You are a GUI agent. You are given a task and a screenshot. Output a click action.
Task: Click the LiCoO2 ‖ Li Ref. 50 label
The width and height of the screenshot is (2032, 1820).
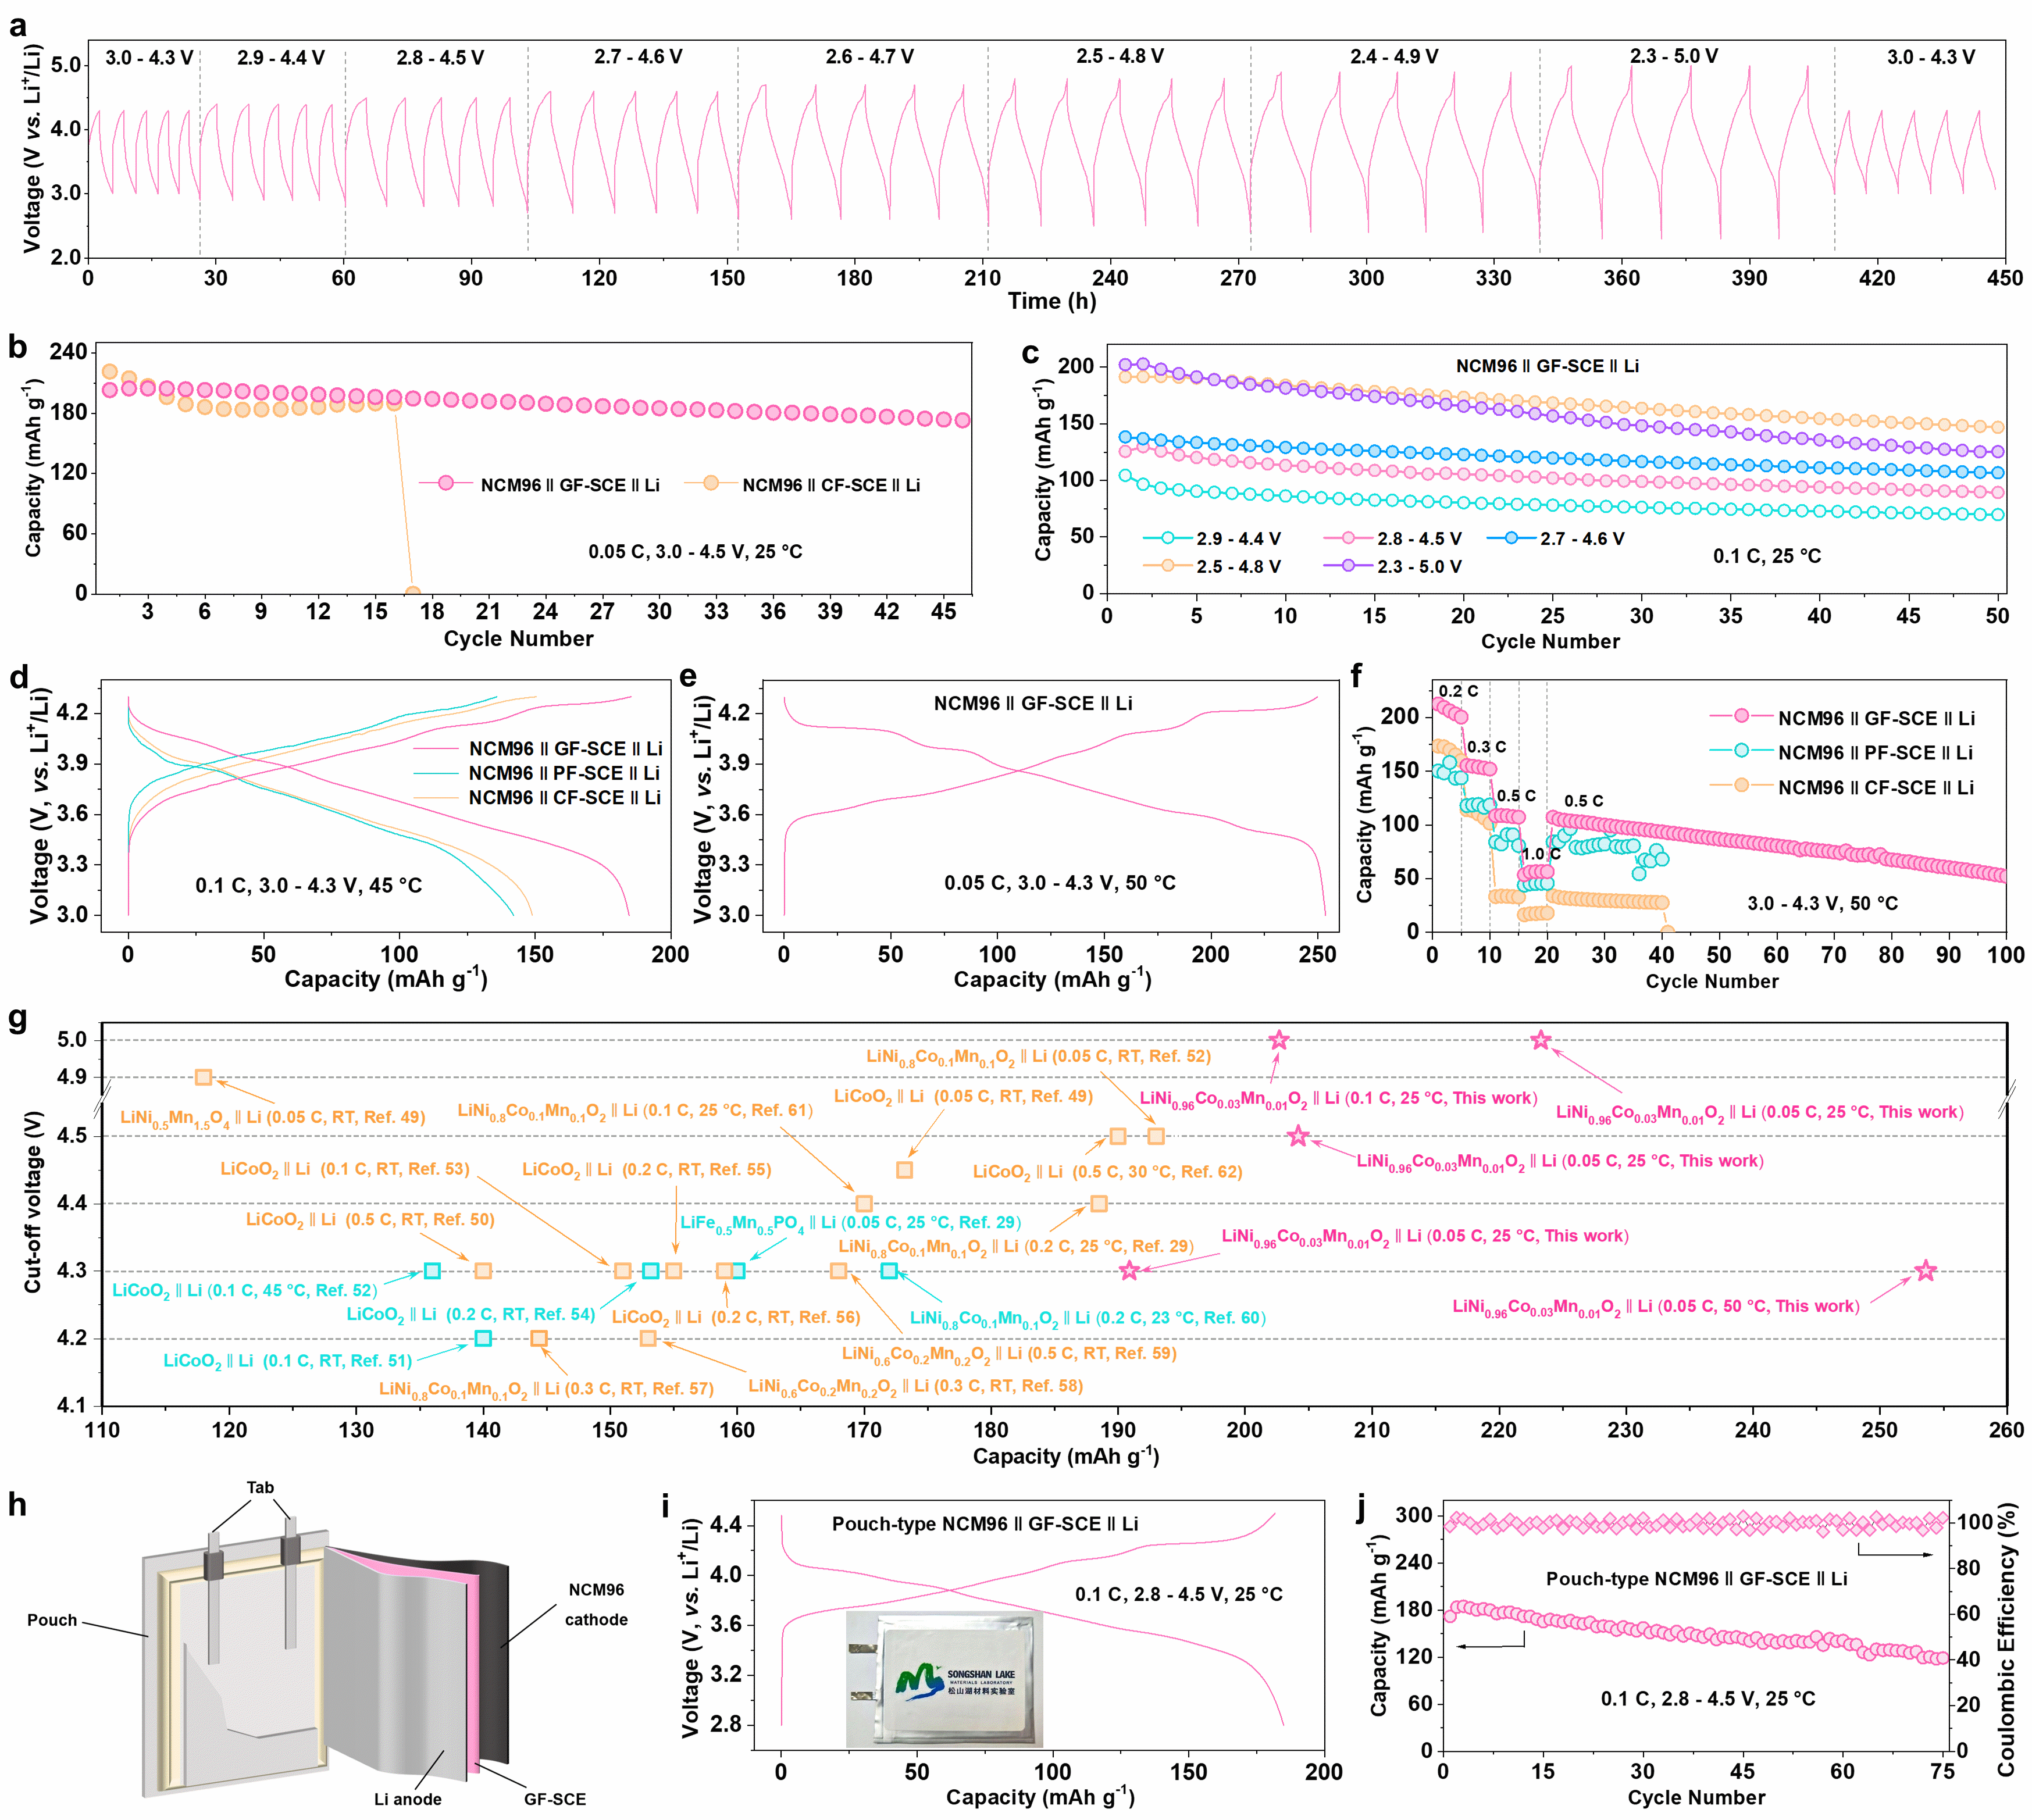370,1220
